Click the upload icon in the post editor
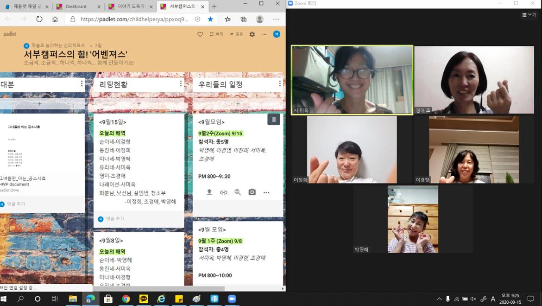Image resolution: width=542 pixels, height=306 pixels. (209, 192)
